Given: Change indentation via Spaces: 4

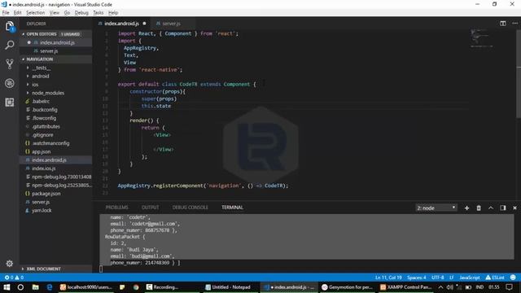Looking at the screenshot, I should [416, 278].
